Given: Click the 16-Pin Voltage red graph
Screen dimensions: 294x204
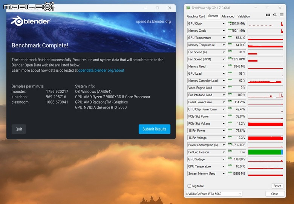Looking at the screenshot, I should [265, 138].
